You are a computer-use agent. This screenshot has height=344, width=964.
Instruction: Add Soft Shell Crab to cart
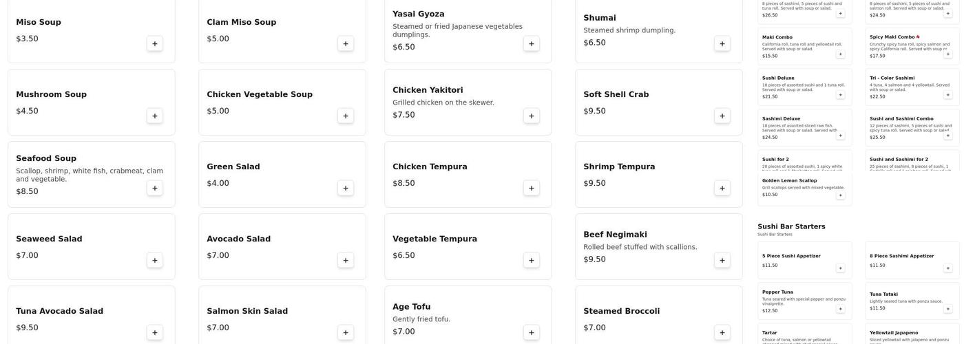(722, 116)
